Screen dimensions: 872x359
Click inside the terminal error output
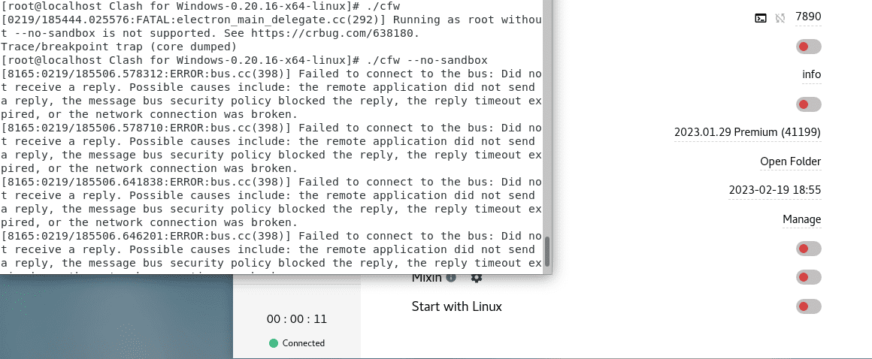(x=271, y=150)
